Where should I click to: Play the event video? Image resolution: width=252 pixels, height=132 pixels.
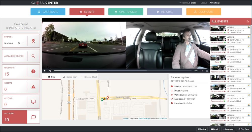(45, 71)
